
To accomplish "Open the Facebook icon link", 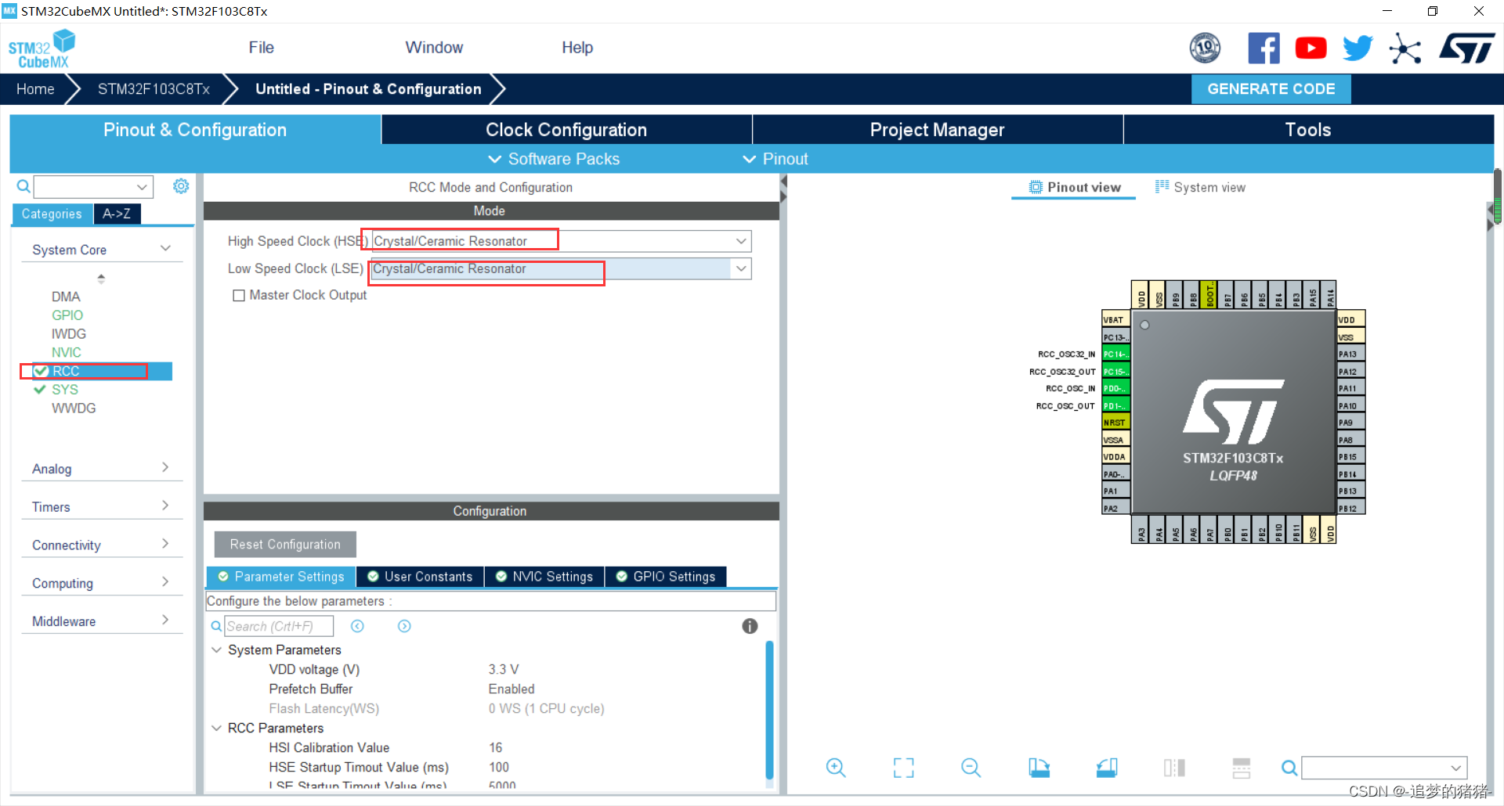I will pyautogui.click(x=1264, y=48).
